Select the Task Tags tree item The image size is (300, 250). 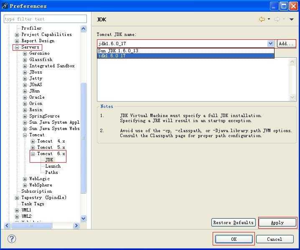click(33, 204)
